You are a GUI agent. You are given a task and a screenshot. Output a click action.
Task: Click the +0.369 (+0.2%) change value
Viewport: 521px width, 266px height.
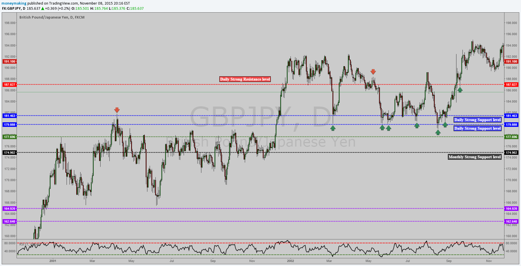pyautogui.click(x=57, y=9)
